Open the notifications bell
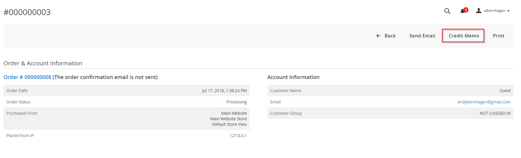The height and width of the screenshot is (158, 521). click(462, 11)
